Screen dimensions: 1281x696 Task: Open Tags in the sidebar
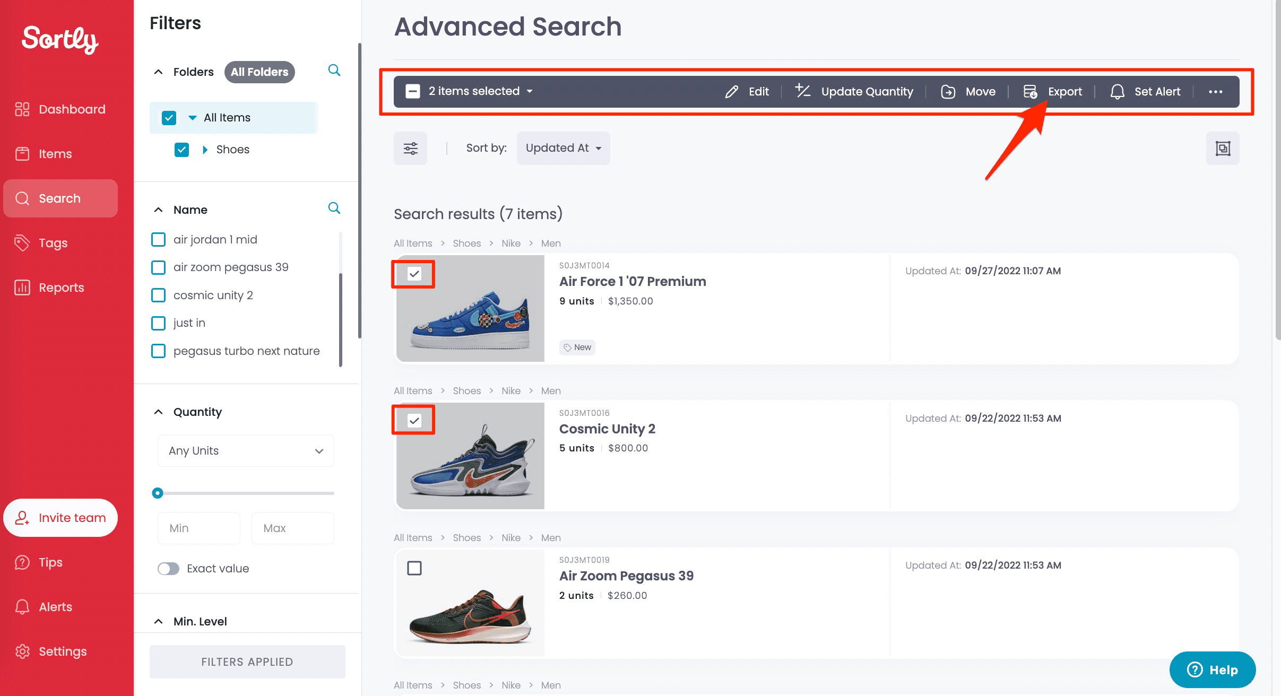(x=41, y=243)
